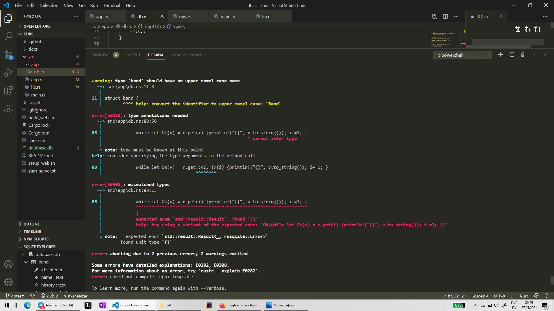The image size is (554, 311).
Task: Open the File menu
Action: (18, 5)
